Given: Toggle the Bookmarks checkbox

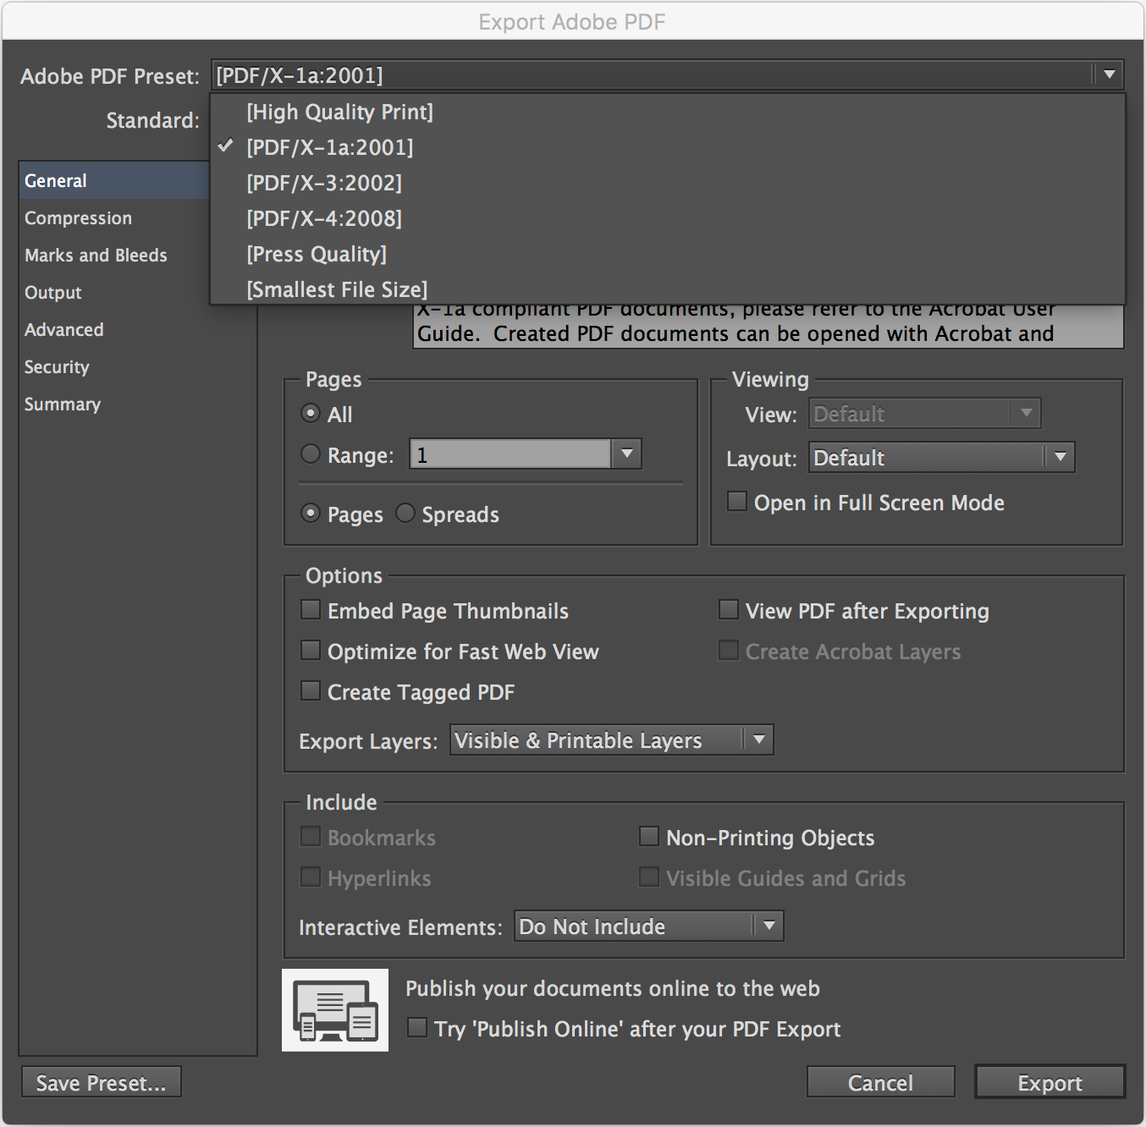Looking at the screenshot, I should click(x=311, y=837).
